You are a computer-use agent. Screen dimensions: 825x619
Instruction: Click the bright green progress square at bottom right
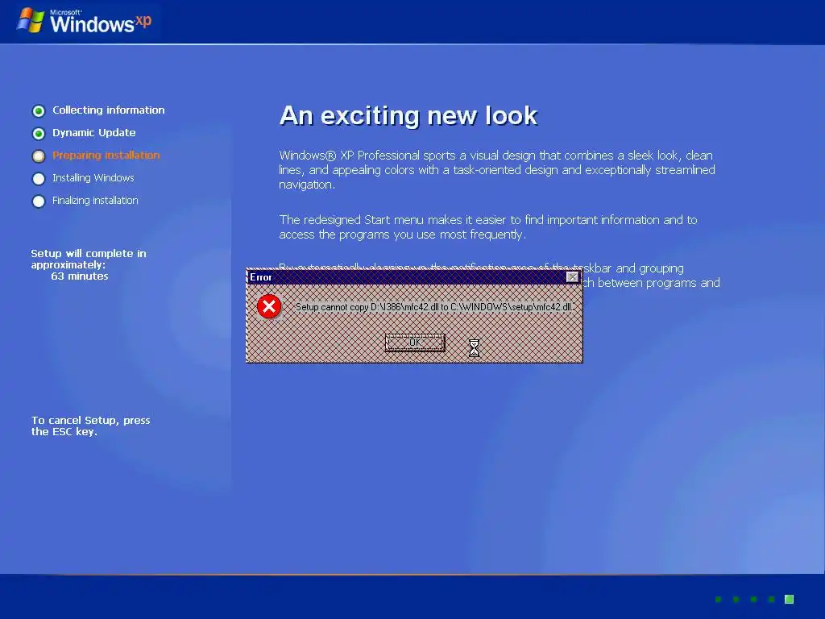789,599
